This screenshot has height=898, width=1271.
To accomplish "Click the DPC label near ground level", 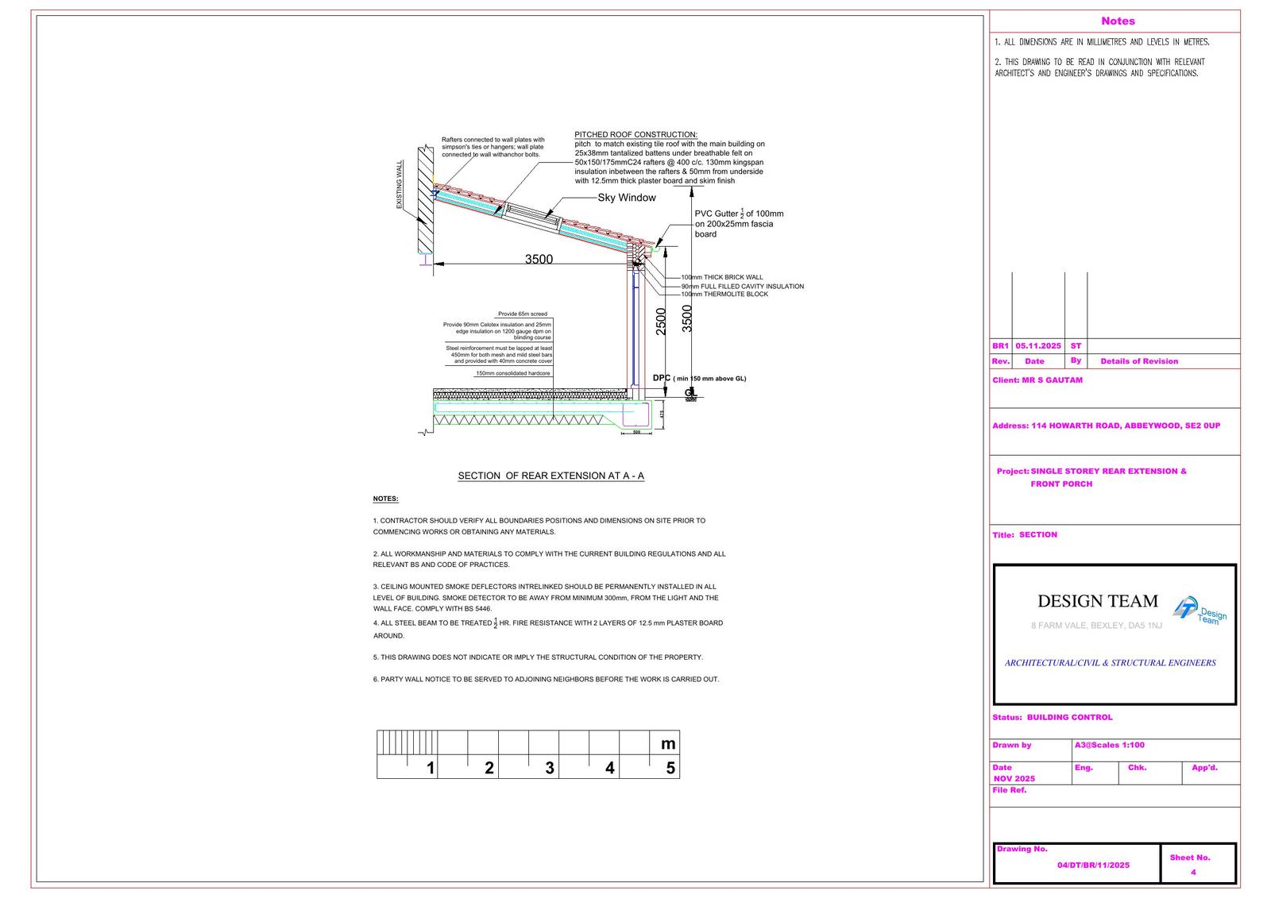I will tap(662, 378).
